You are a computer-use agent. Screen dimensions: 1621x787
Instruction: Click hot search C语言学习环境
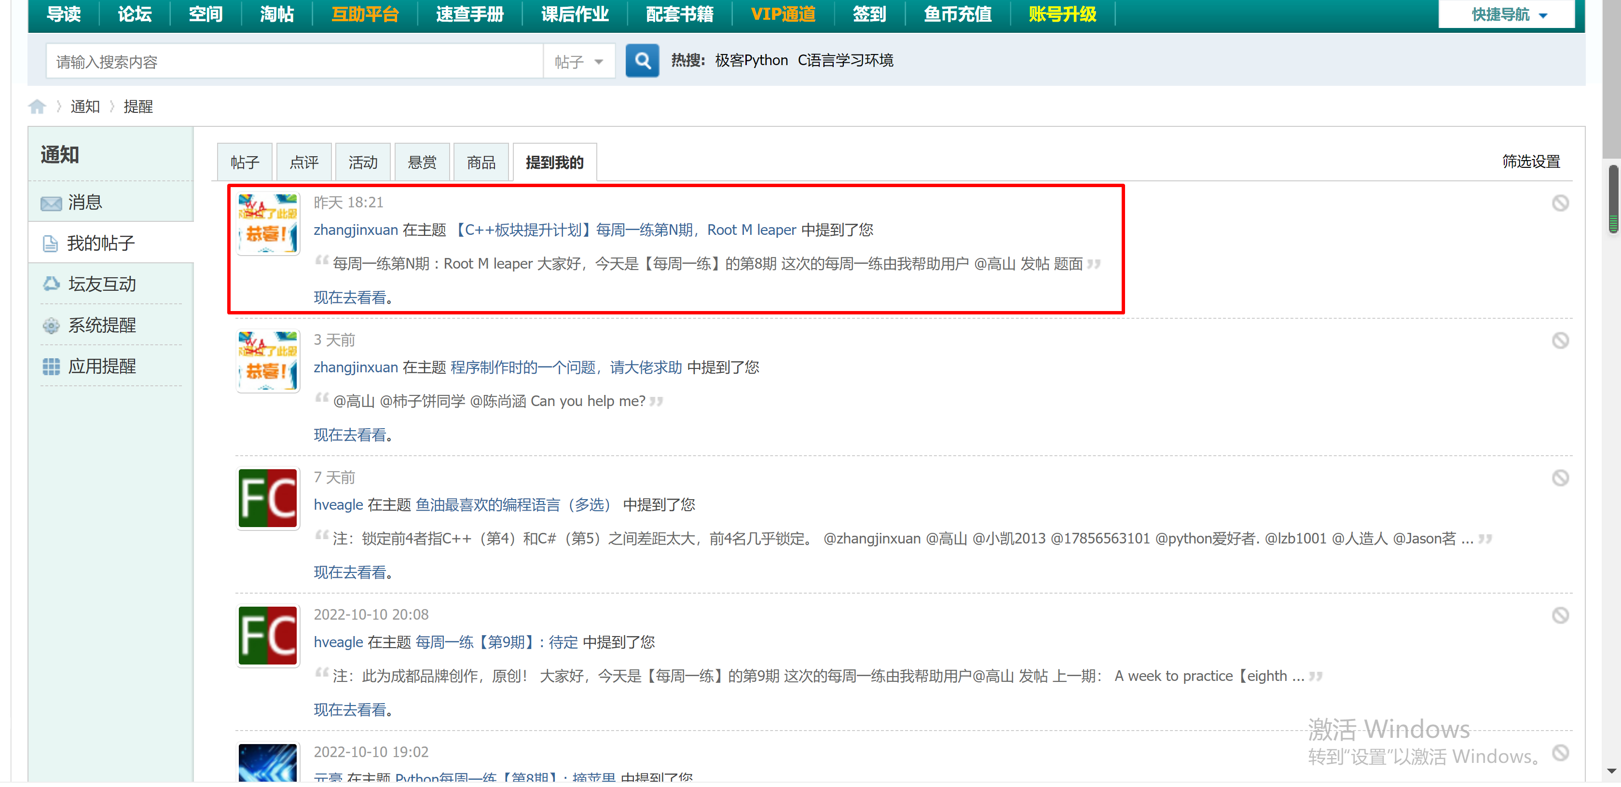pyautogui.click(x=845, y=60)
